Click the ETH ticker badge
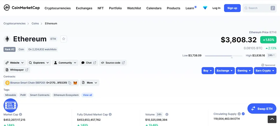Screen dimensions: 280x126 click(53, 39)
